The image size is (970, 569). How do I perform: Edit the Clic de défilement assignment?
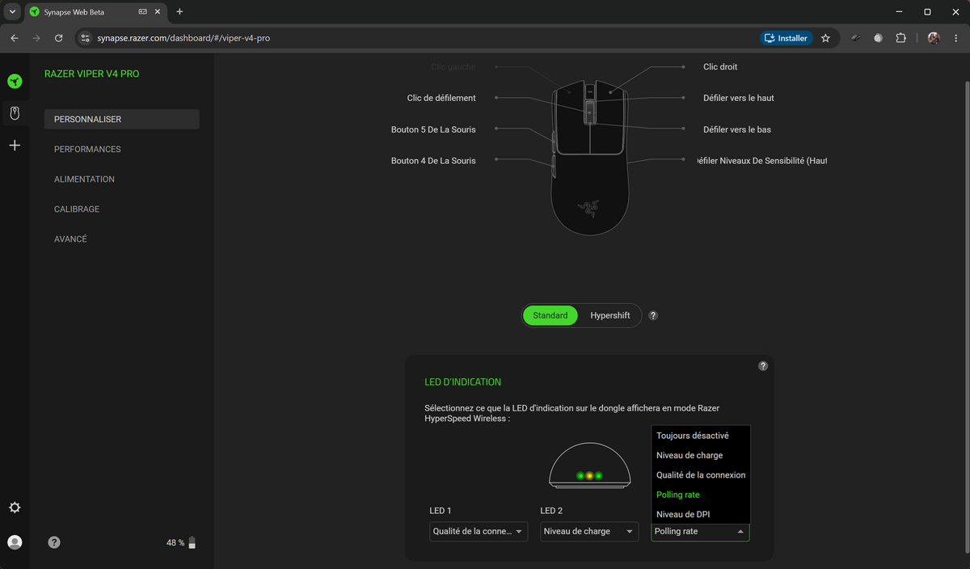[x=441, y=98]
